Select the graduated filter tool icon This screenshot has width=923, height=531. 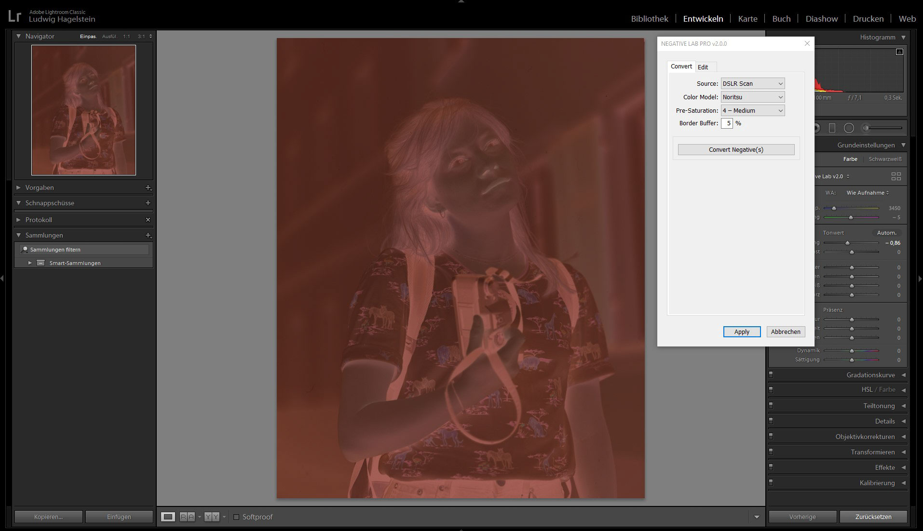coord(832,128)
